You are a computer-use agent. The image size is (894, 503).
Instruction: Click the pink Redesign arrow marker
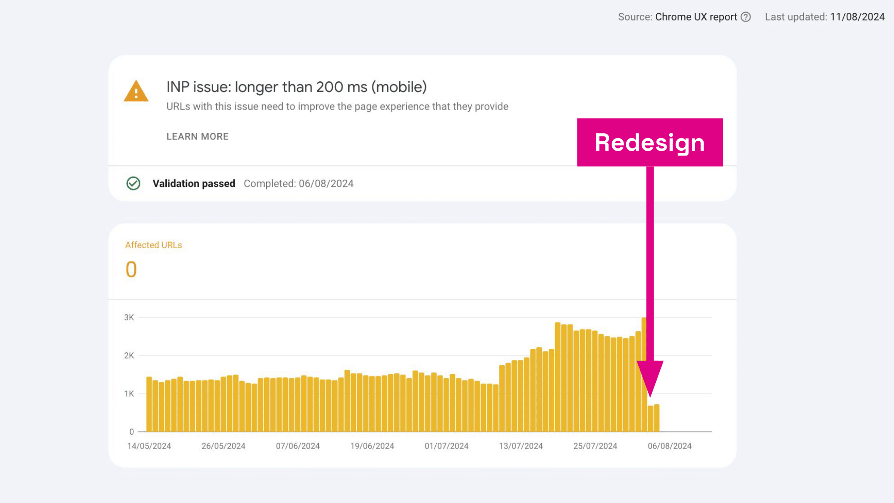tap(649, 142)
